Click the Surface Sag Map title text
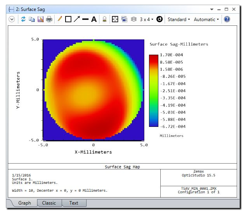The height and width of the screenshot is (212, 243). click(x=122, y=167)
